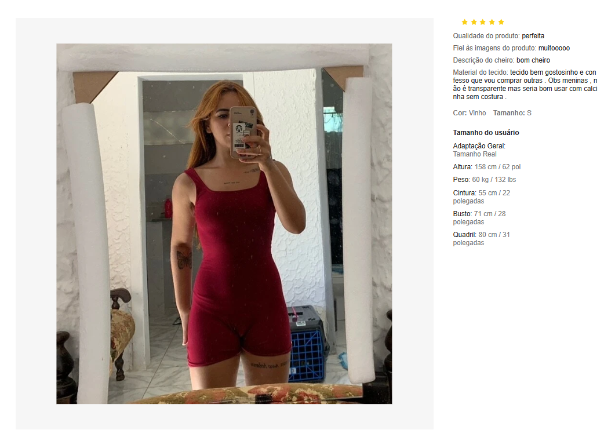This screenshot has height=437, width=615.
Task: Click the 'Quadril: 80 cm' measurement
Action: point(481,239)
